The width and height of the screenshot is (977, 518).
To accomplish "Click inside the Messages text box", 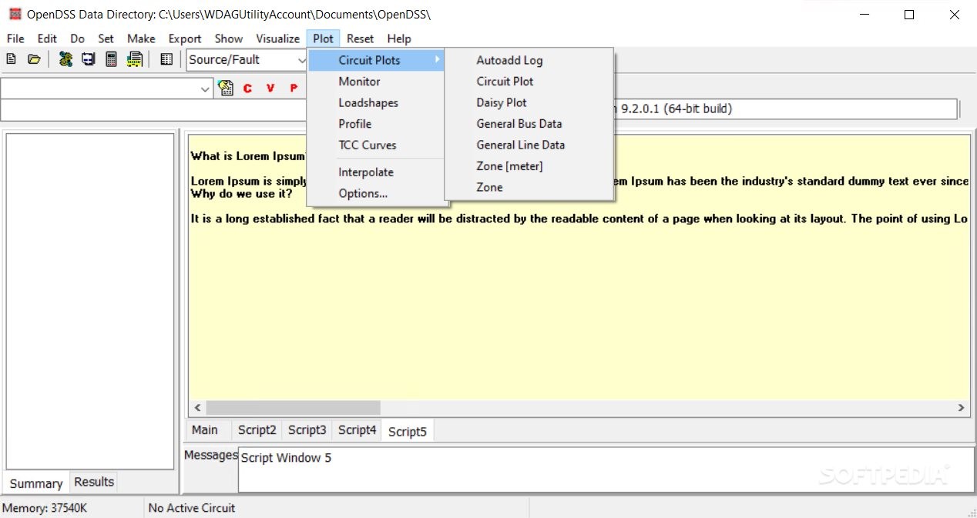I will (x=605, y=470).
